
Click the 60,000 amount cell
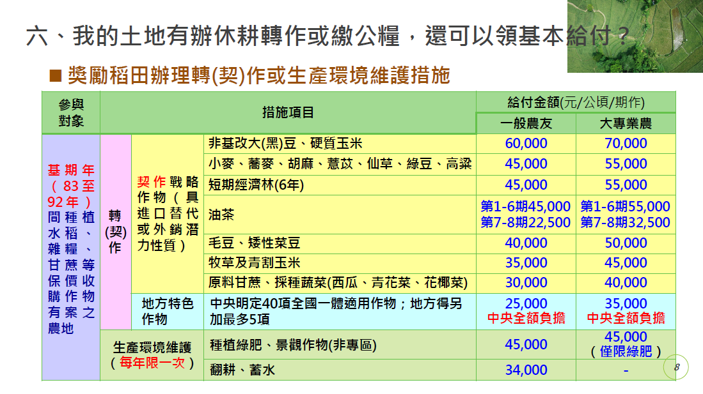[x=526, y=144]
